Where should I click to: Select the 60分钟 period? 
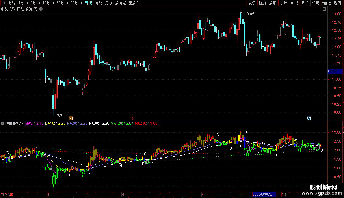[76, 3]
